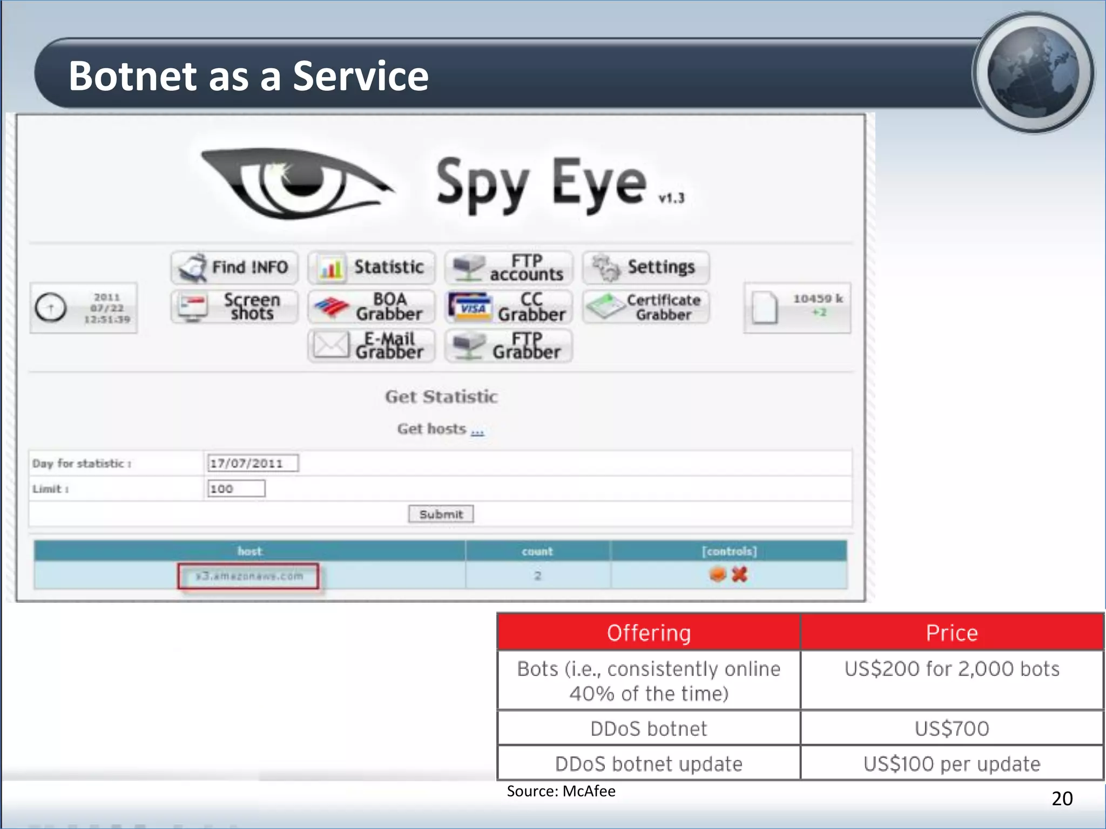Focus the Day for statistic date field

(253, 463)
